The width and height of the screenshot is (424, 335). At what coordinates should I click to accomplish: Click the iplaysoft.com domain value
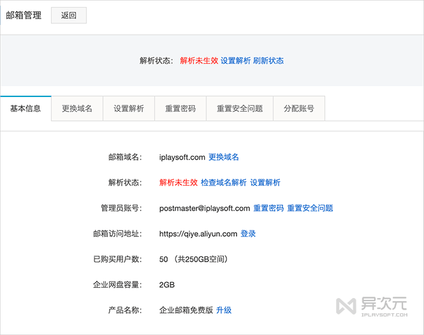(x=182, y=157)
